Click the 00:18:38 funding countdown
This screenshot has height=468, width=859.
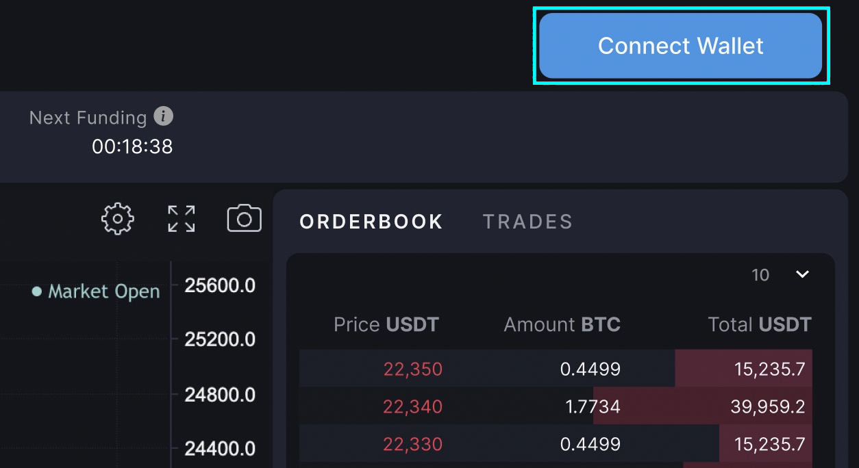tap(132, 146)
